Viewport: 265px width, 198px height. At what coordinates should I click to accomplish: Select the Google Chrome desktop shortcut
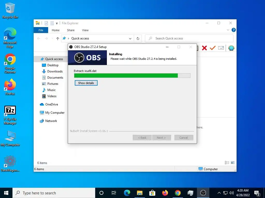(x=10, y=63)
